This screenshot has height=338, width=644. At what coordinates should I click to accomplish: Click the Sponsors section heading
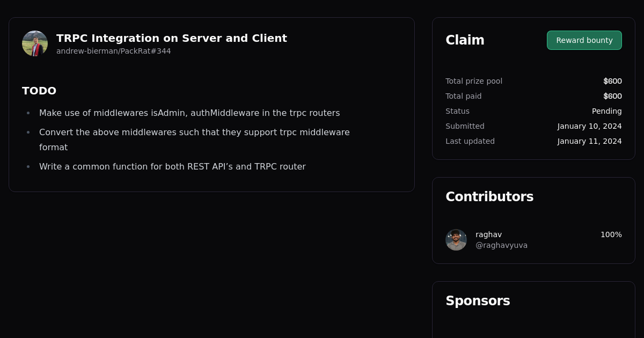point(478,301)
